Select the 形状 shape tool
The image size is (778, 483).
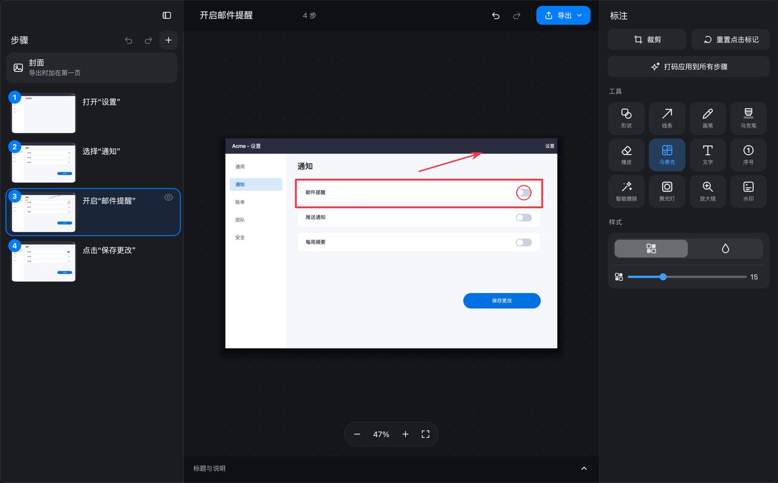[626, 118]
